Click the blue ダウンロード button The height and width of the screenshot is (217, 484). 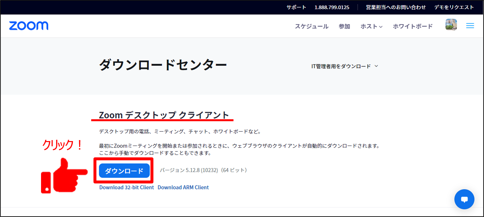(x=124, y=171)
